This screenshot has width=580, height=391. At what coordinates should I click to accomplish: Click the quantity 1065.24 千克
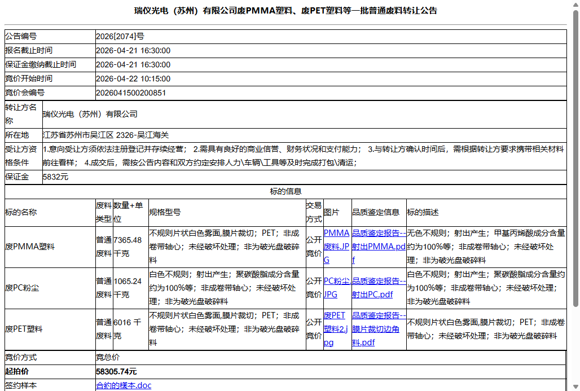(x=128, y=287)
